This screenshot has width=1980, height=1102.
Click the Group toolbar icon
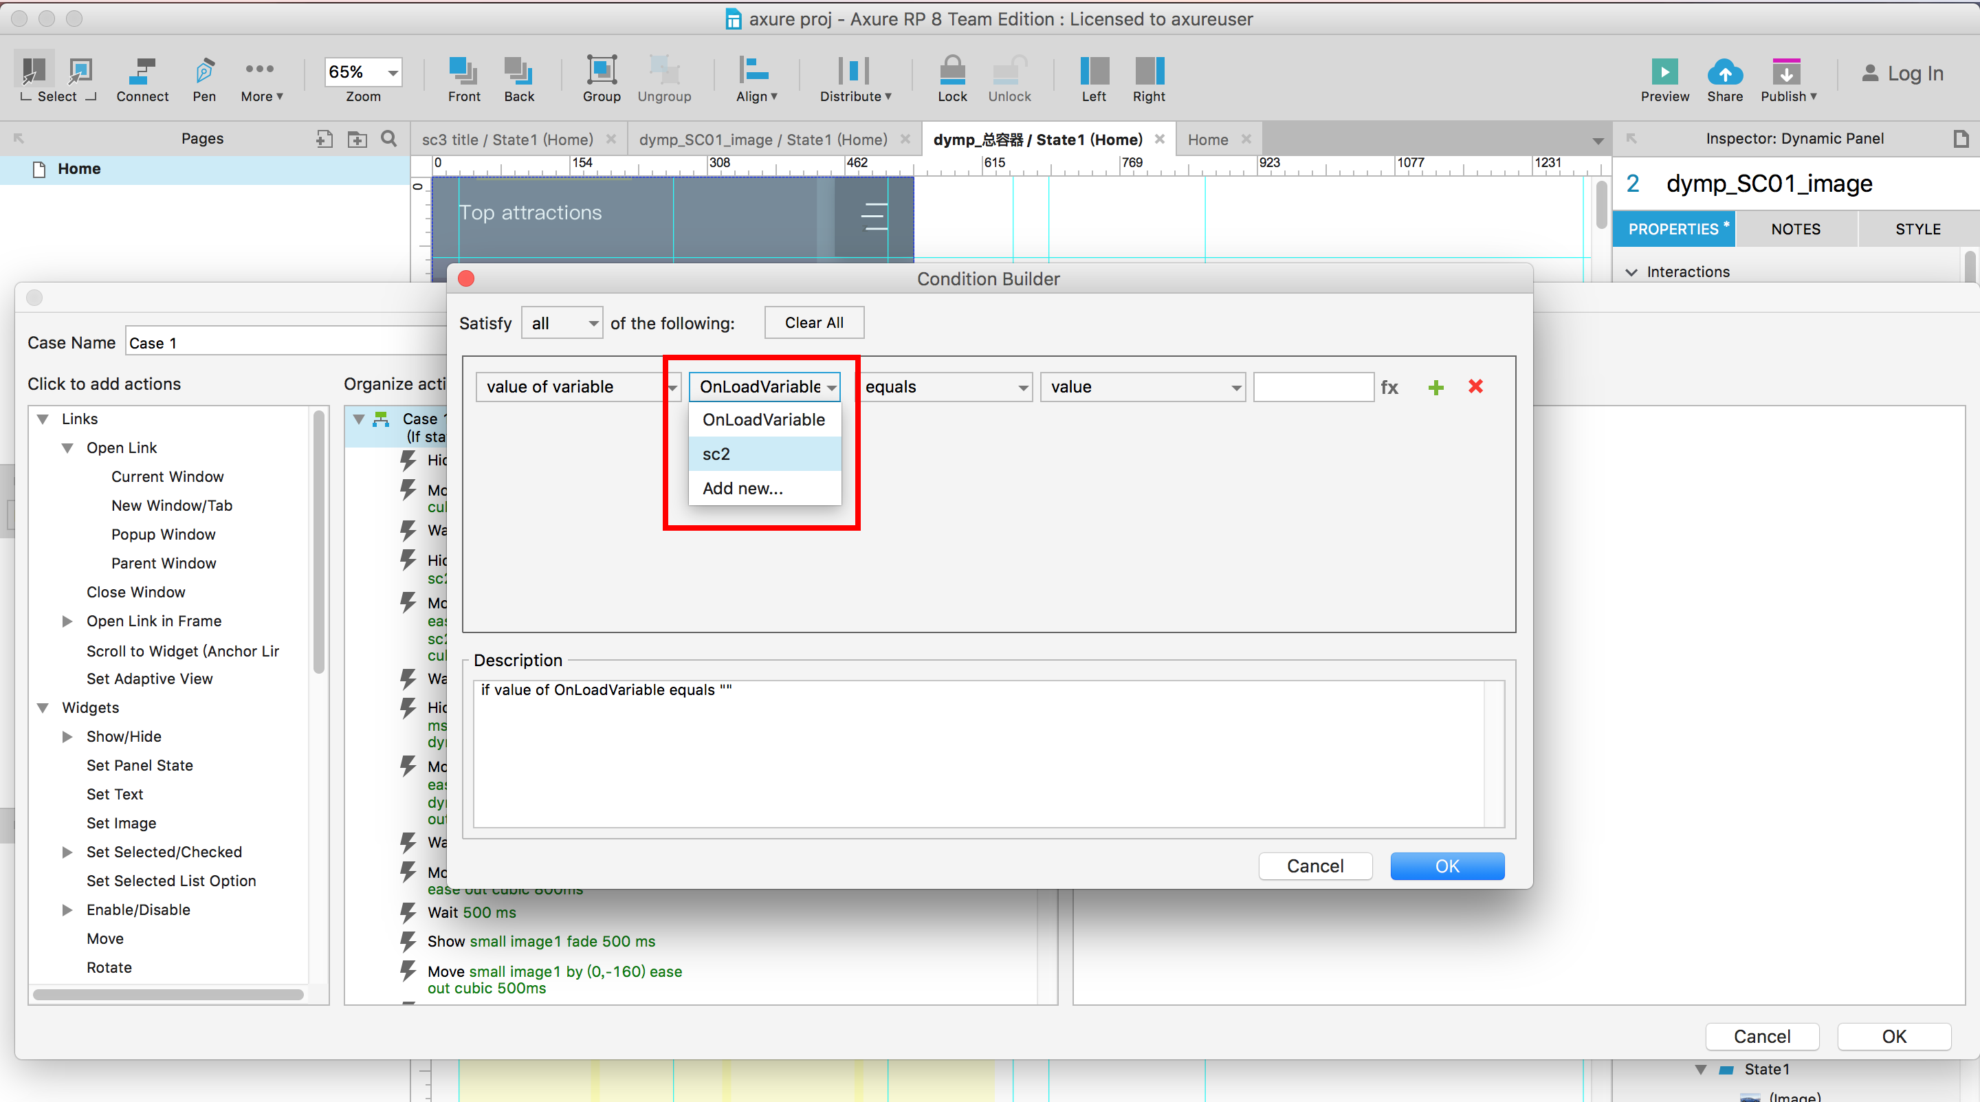click(x=601, y=71)
